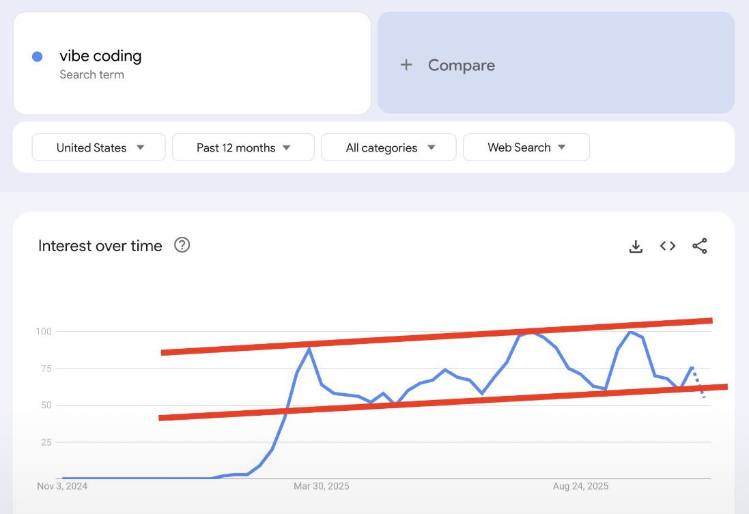
Task: Open the Past 12 months dropdown
Action: (243, 147)
